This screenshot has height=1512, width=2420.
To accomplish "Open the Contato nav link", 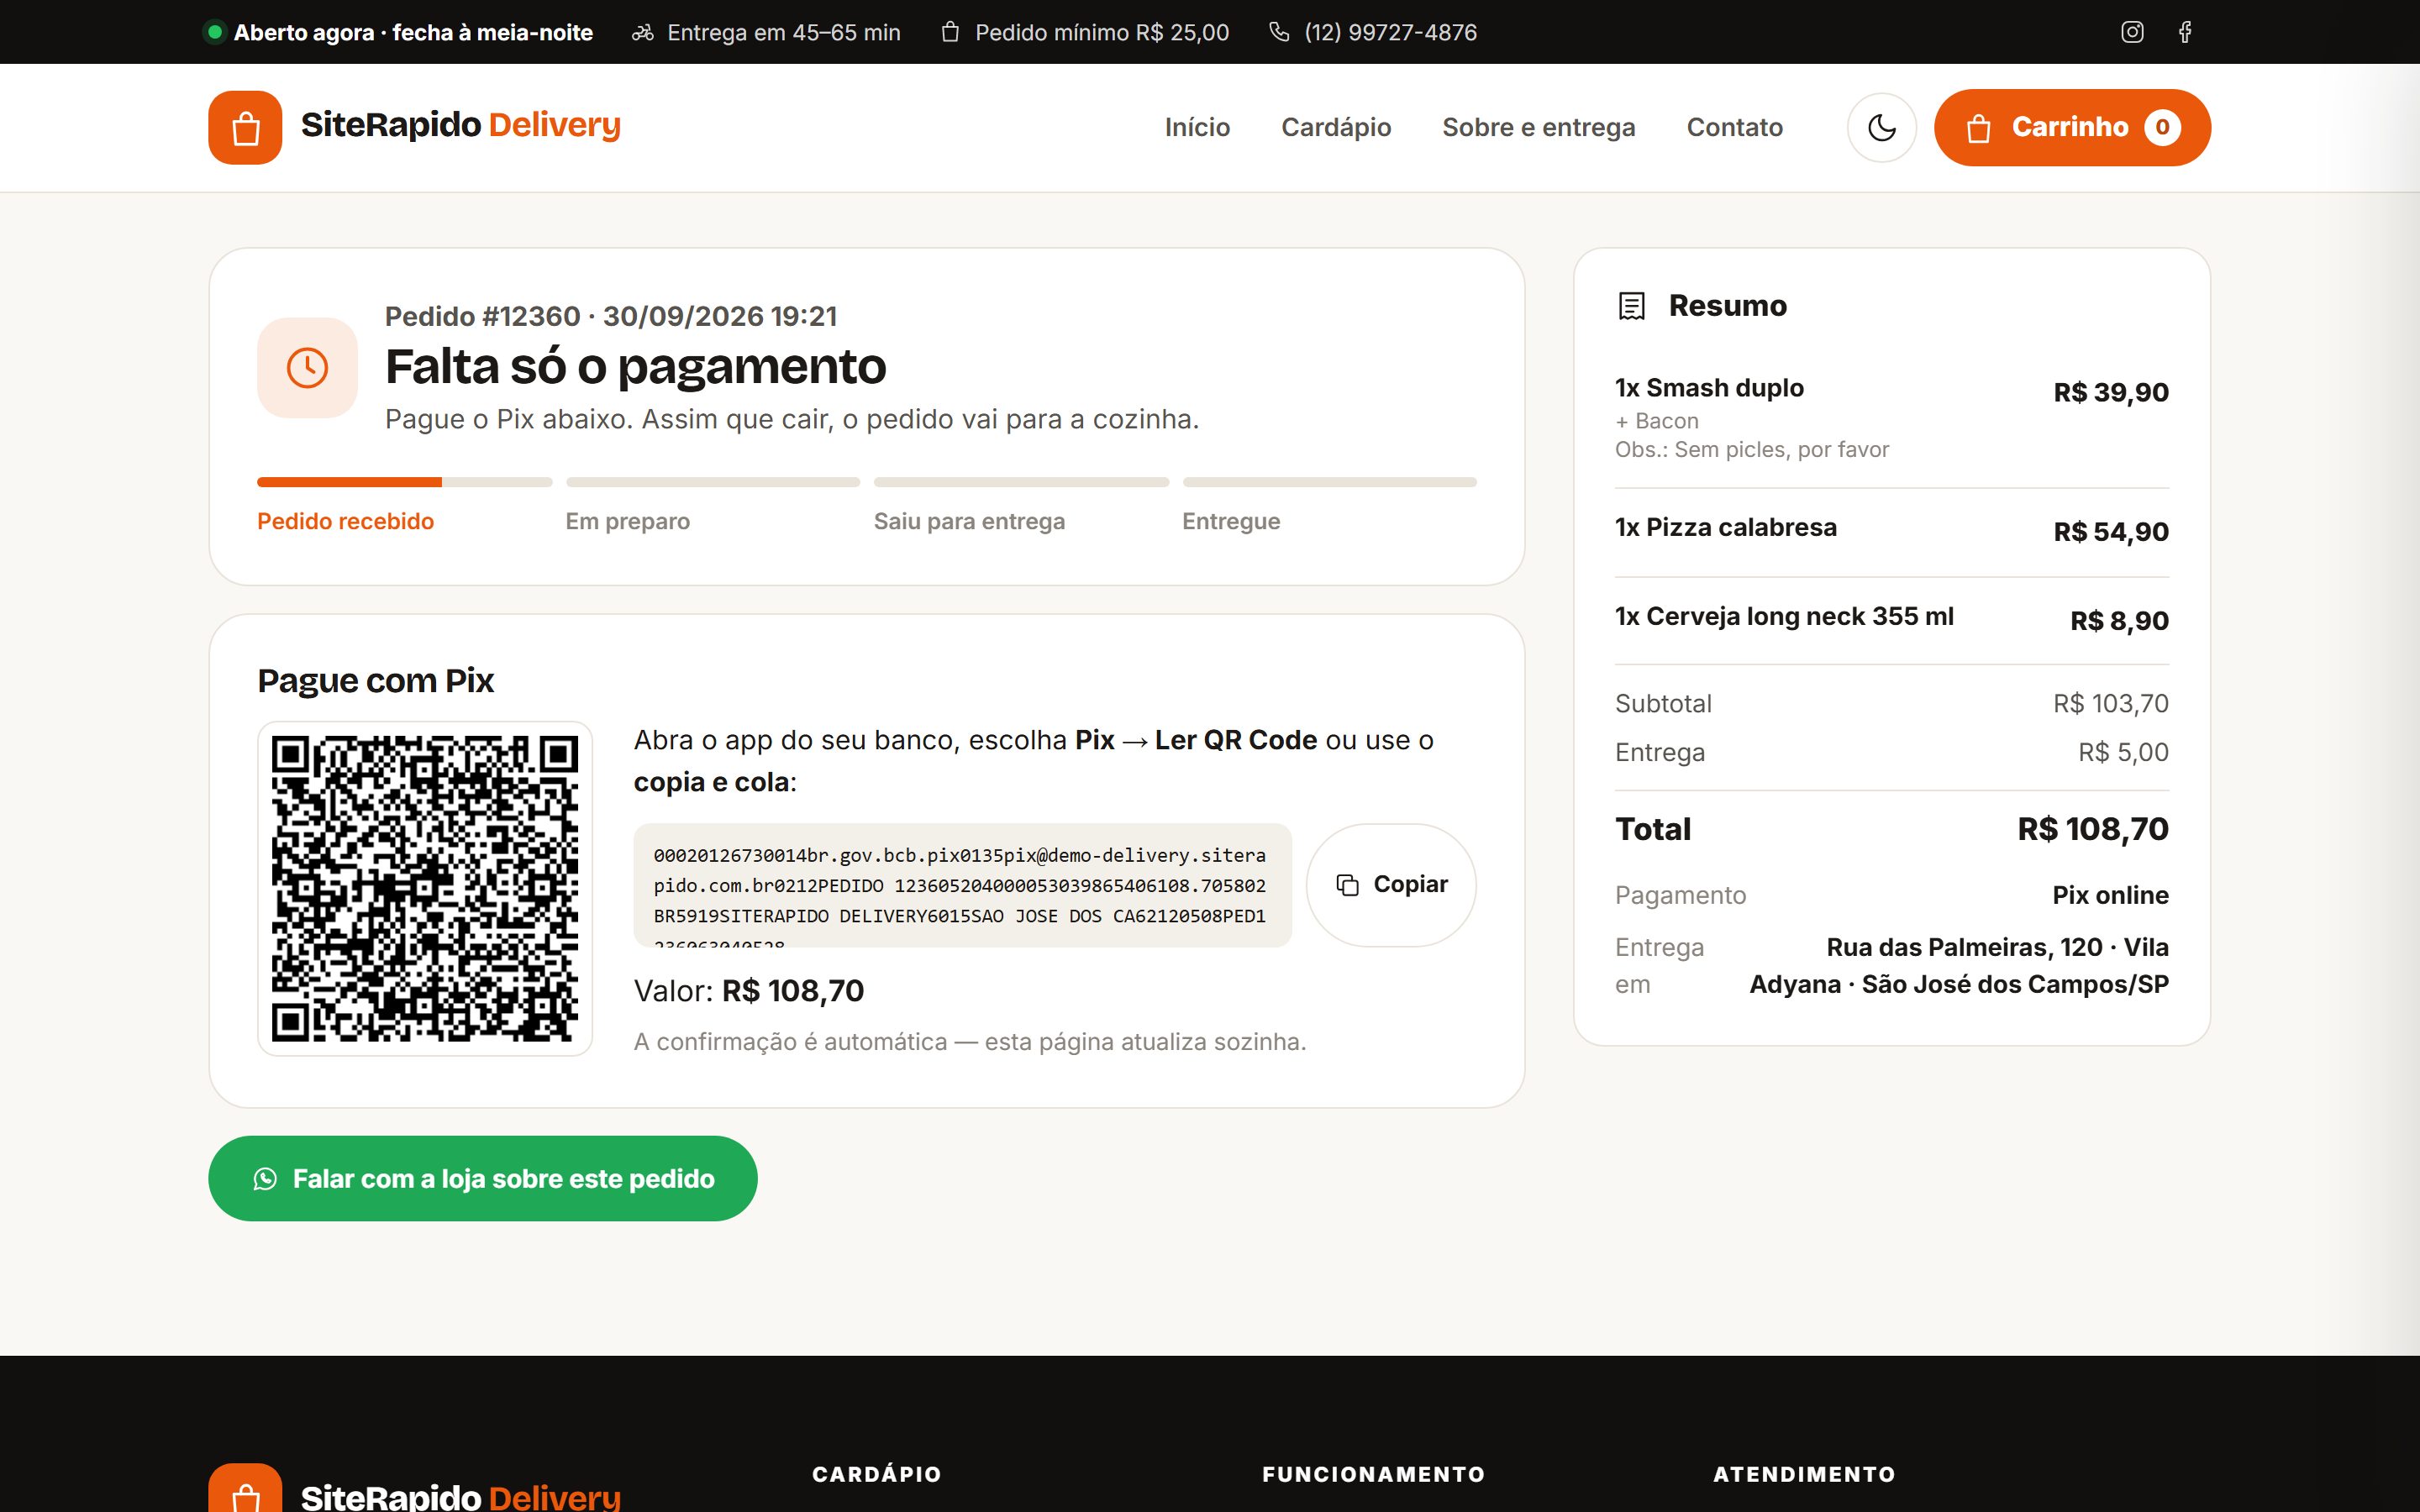I will click(x=1734, y=128).
